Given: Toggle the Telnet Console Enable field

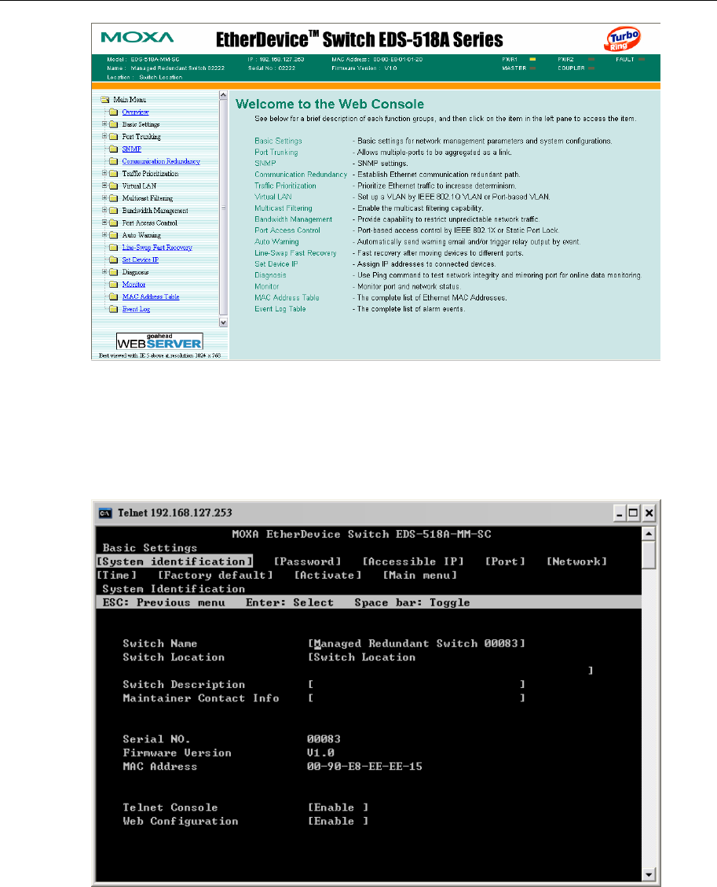Looking at the screenshot, I should coord(338,808).
